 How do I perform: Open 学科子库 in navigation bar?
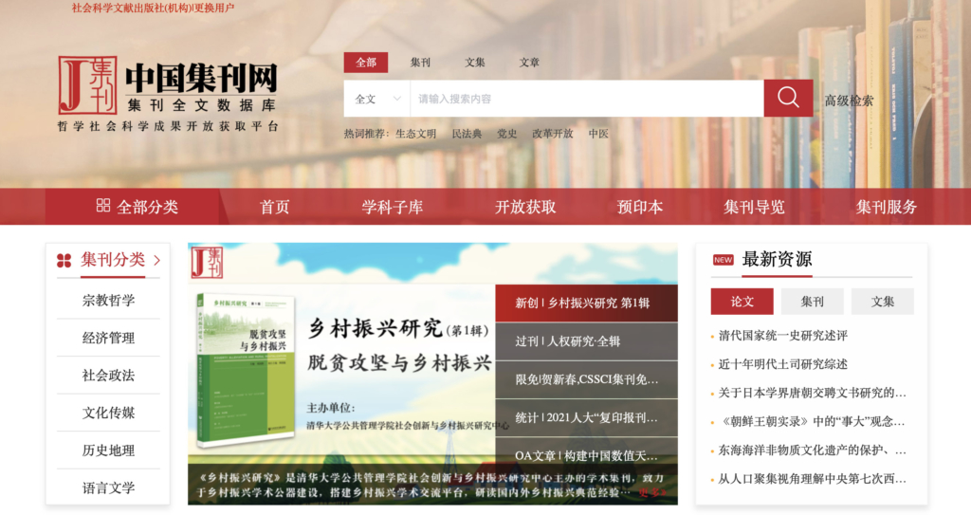392,207
